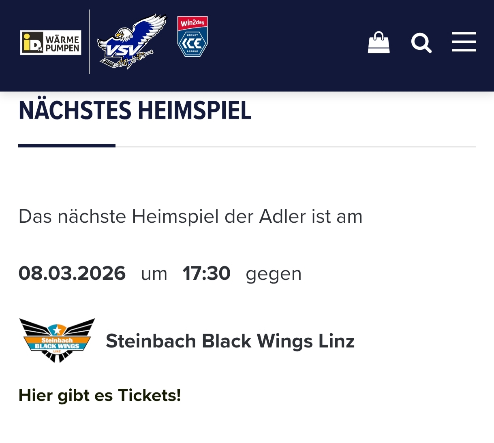Click the dark blue underline bar below heading
The height and width of the screenshot is (443, 494).
pos(67,145)
